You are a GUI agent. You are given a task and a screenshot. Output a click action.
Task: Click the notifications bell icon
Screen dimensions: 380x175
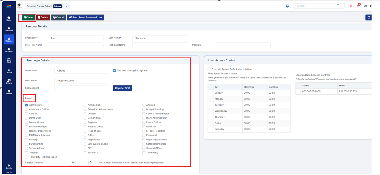coord(358,6)
